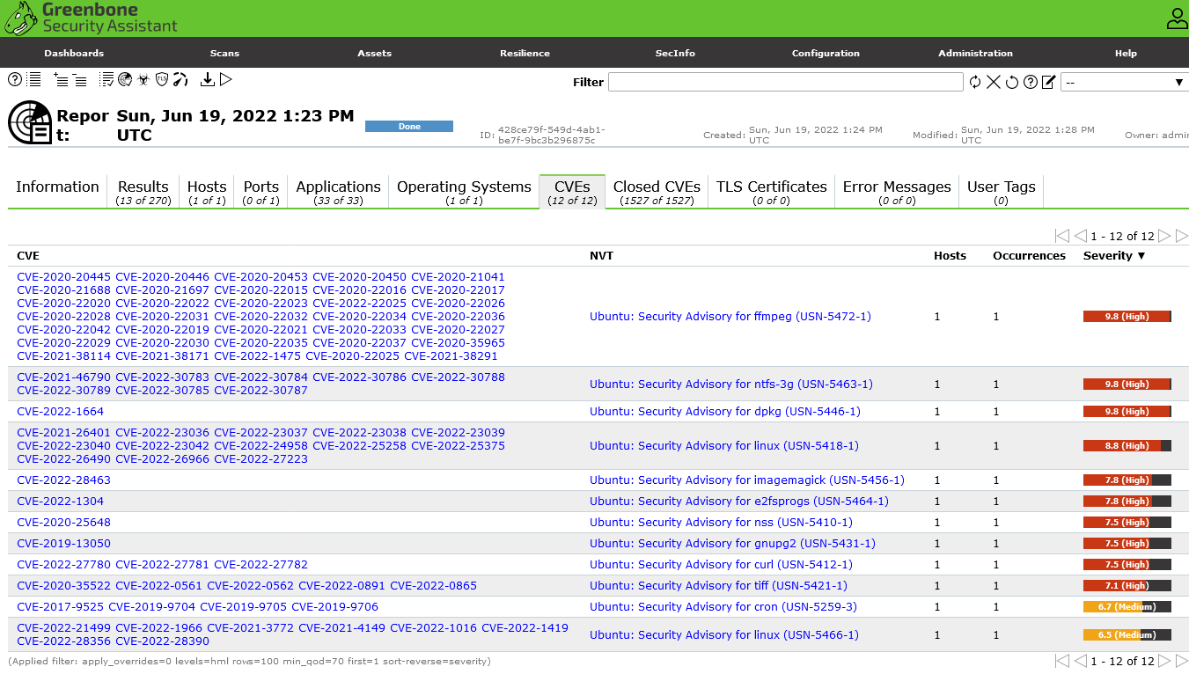Click the user account icon
This screenshot has width=1189, height=674.
[1176, 18]
